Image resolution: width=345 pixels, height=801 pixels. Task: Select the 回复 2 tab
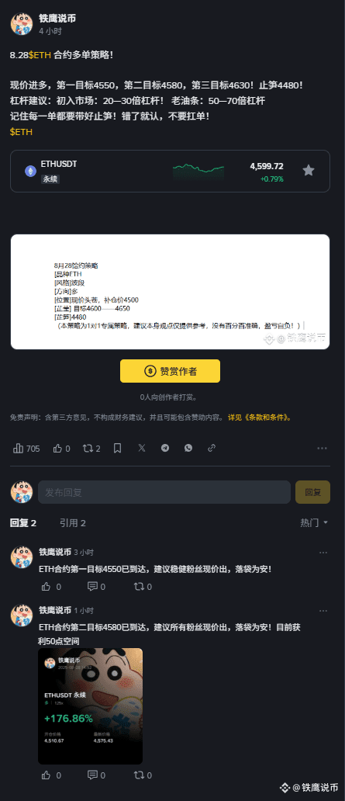(x=23, y=522)
